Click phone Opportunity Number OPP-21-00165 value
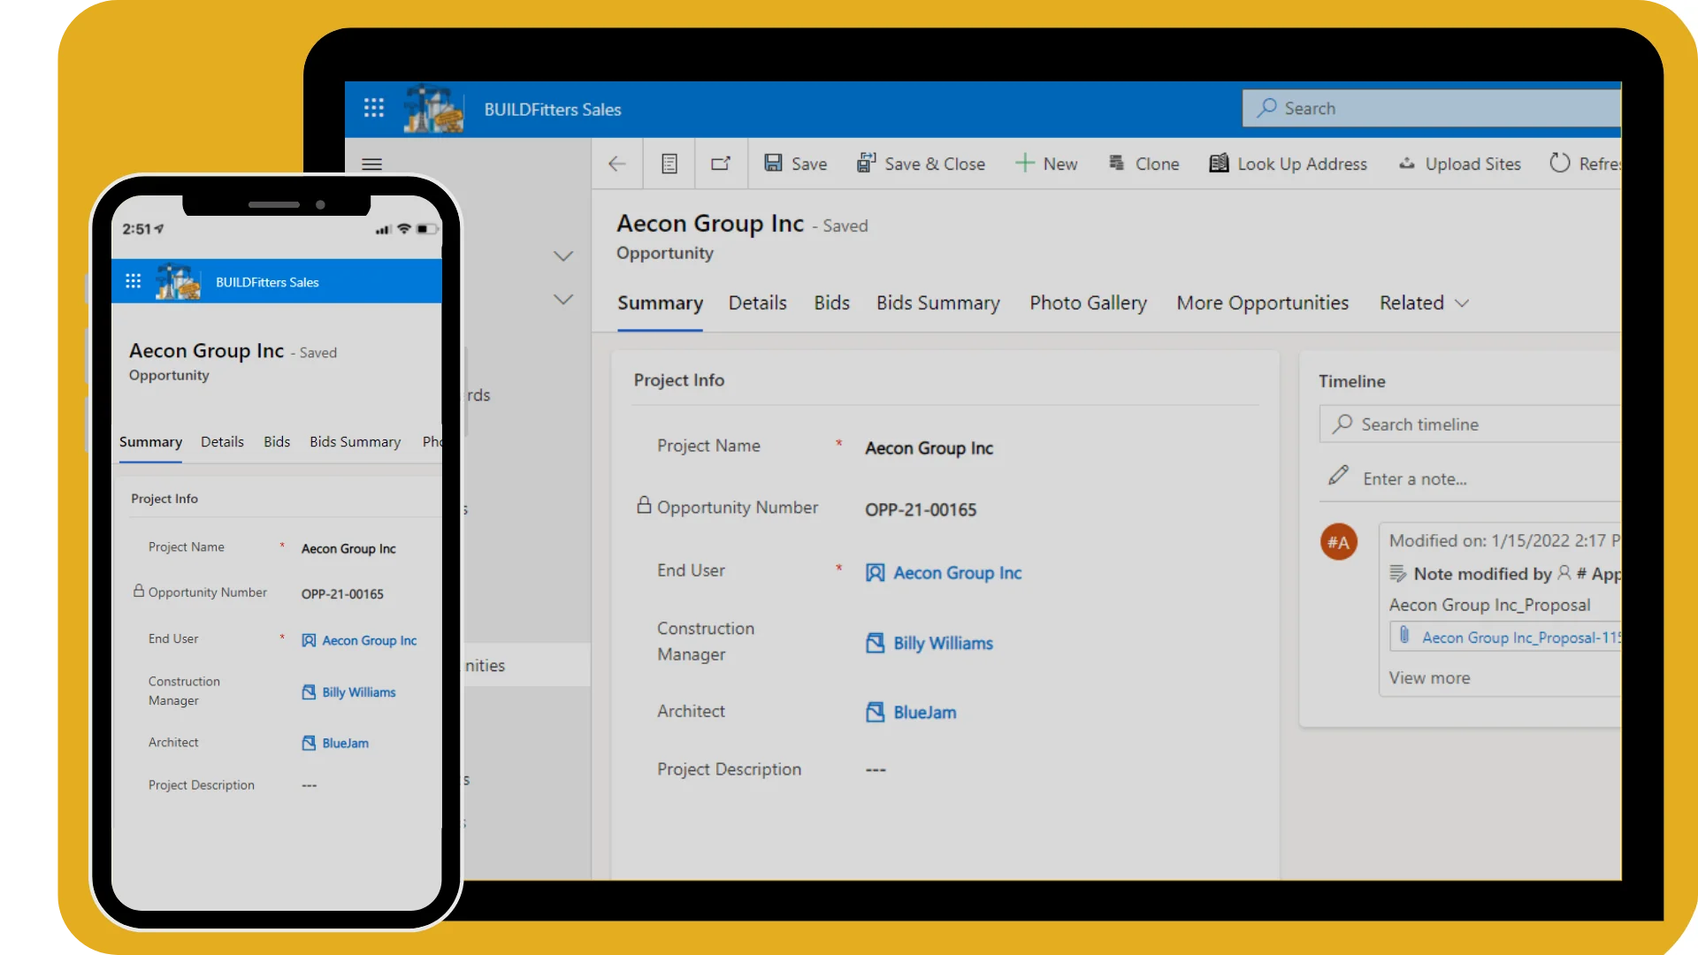The height and width of the screenshot is (955, 1698). [x=342, y=594]
